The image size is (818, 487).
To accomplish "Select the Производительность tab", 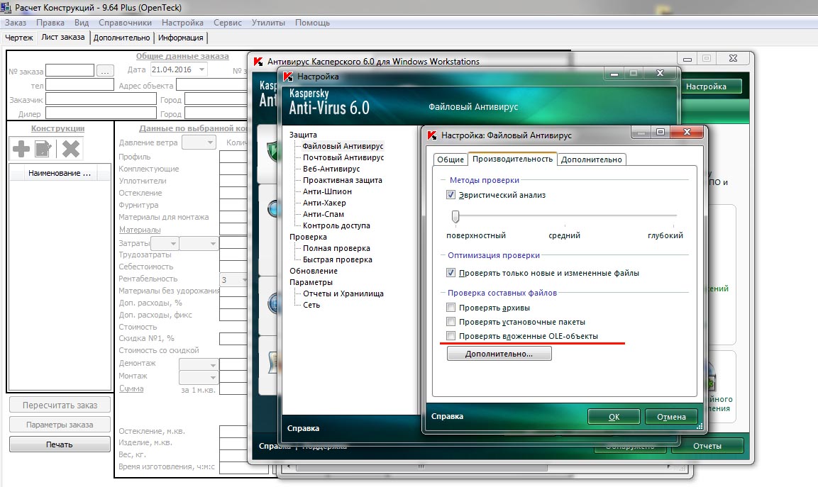I will (x=512, y=159).
